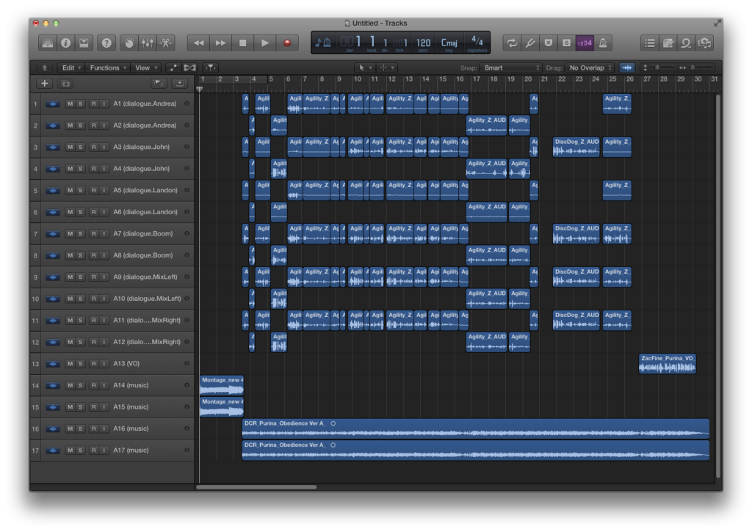
Task: Open the secondary tool menu
Action: point(386,68)
